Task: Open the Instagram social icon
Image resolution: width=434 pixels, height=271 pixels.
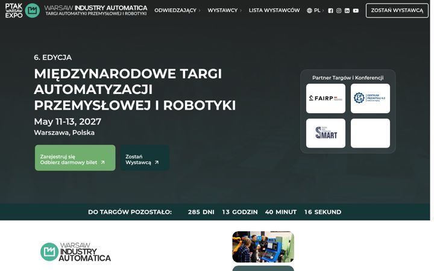Action: pyautogui.click(x=339, y=10)
